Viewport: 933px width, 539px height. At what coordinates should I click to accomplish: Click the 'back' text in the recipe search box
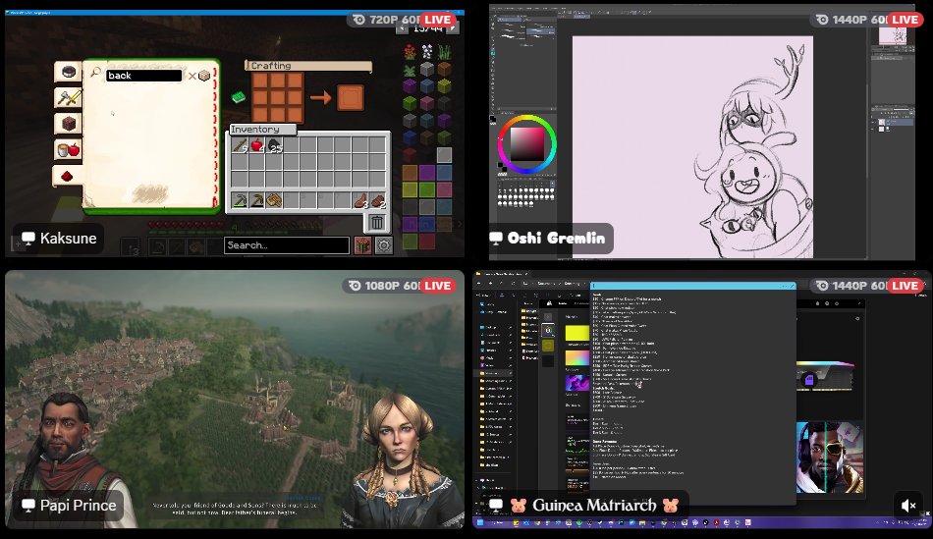pos(120,76)
